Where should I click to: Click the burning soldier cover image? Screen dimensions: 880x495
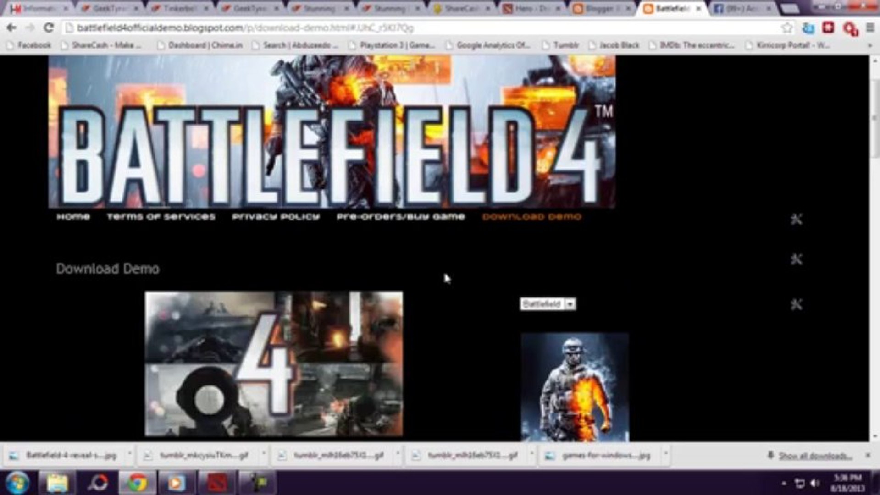(x=575, y=387)
